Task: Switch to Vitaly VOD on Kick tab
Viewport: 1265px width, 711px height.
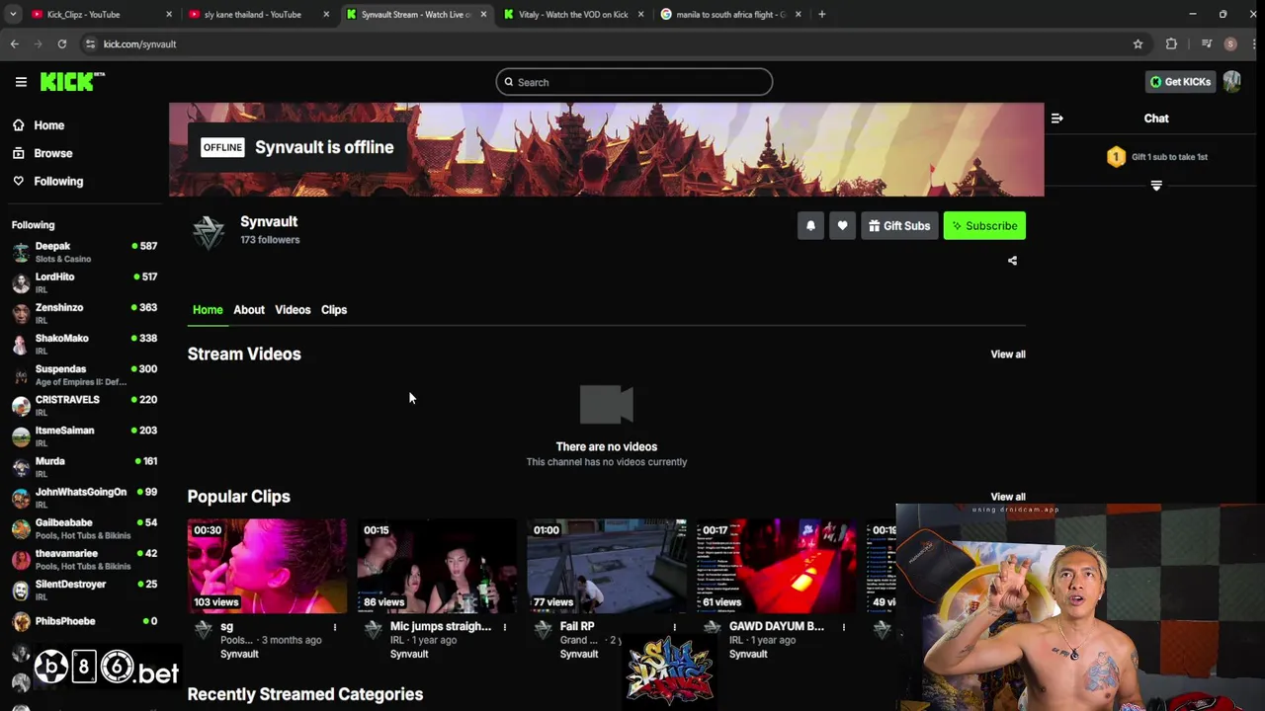Action: pyautogui.click(x=573, y=14)
